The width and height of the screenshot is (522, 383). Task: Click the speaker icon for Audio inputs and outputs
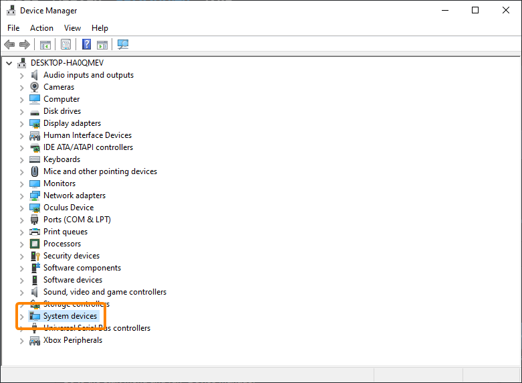coord(35,75)
